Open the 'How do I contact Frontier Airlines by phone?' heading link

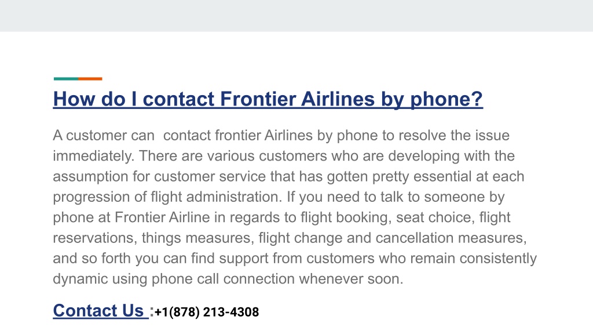click(x=268, y=99)
